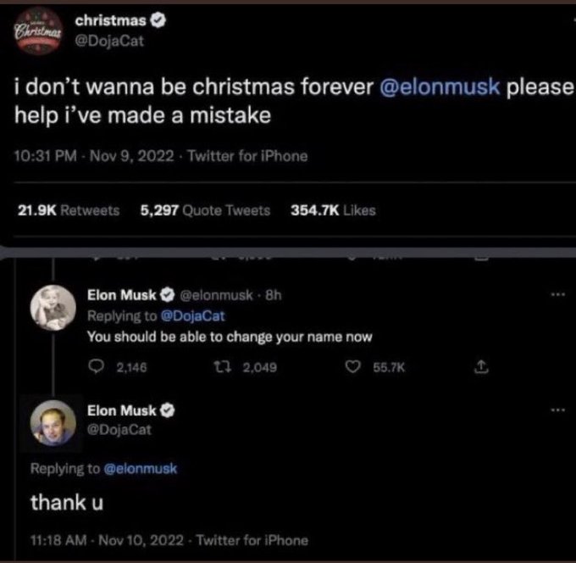Open the christmas profile avatar
This screenshot has width=576, height=563.
click(x=38, y=31)
